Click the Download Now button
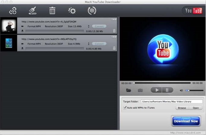Viewport: 206px width, 135px height. 186,121
